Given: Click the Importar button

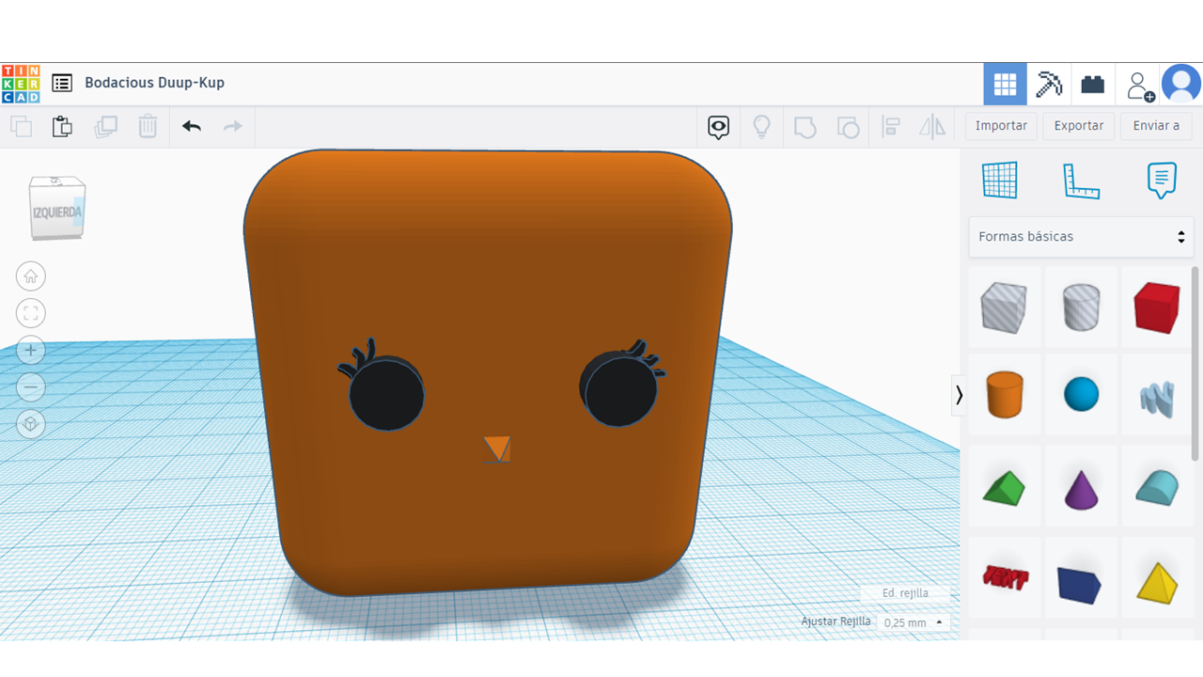Looking at the screenshot, I should click(1001, 126).
